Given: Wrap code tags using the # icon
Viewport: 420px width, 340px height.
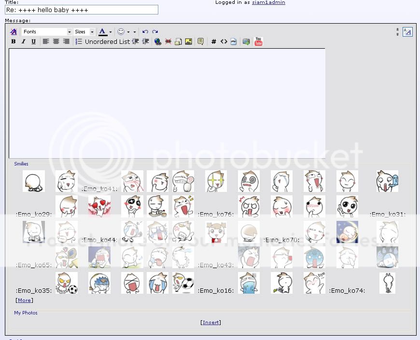Looking at the screenshot, I should pos(213,42).
